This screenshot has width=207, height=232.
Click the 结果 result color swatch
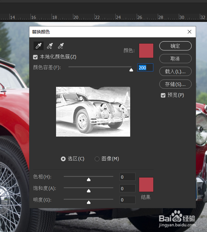(146, 184)
